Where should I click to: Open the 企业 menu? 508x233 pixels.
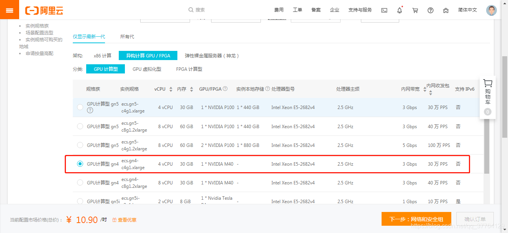[x=334, y=10]
